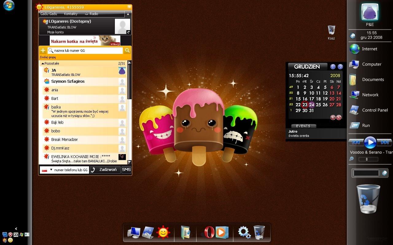Open the Kosz recycle bin desktop icon
This screenshot has height=245, width=393.
(331, 32)
